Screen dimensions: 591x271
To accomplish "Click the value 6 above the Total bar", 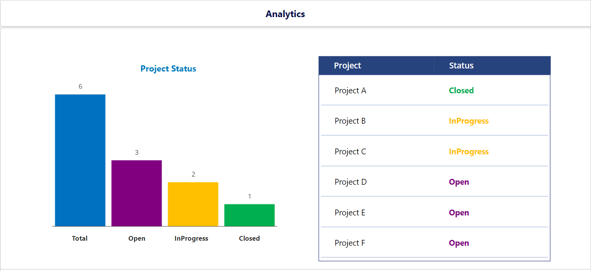I will click(x=80, y=86).
